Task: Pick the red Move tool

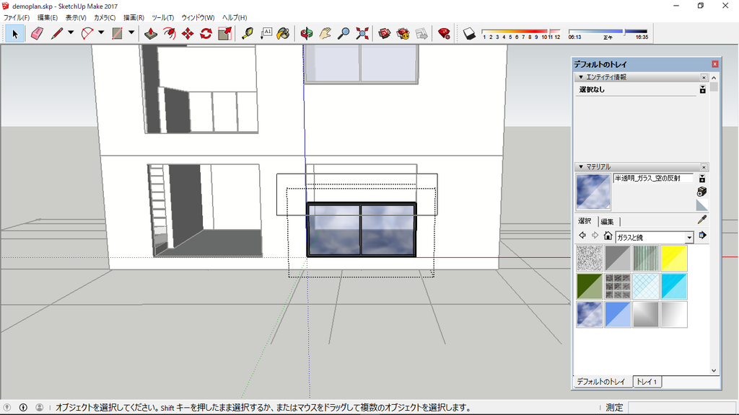Action: (188, 33)
